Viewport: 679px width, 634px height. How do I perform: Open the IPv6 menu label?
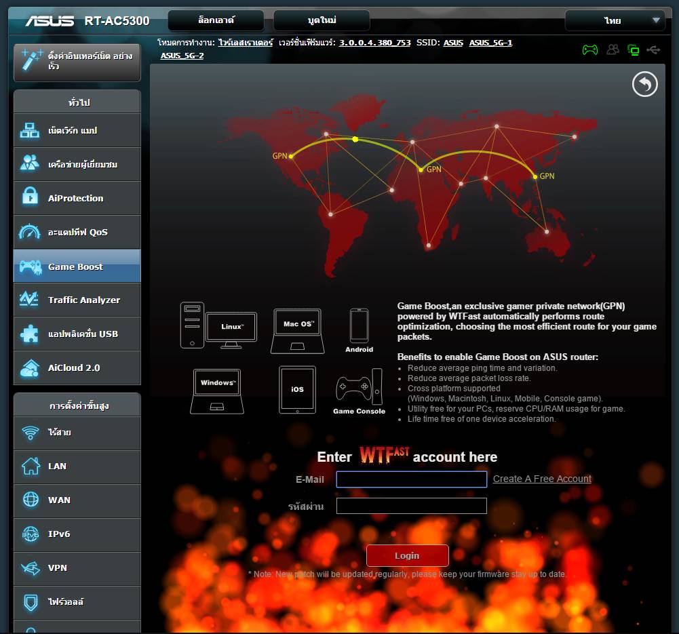click(59, 534)
